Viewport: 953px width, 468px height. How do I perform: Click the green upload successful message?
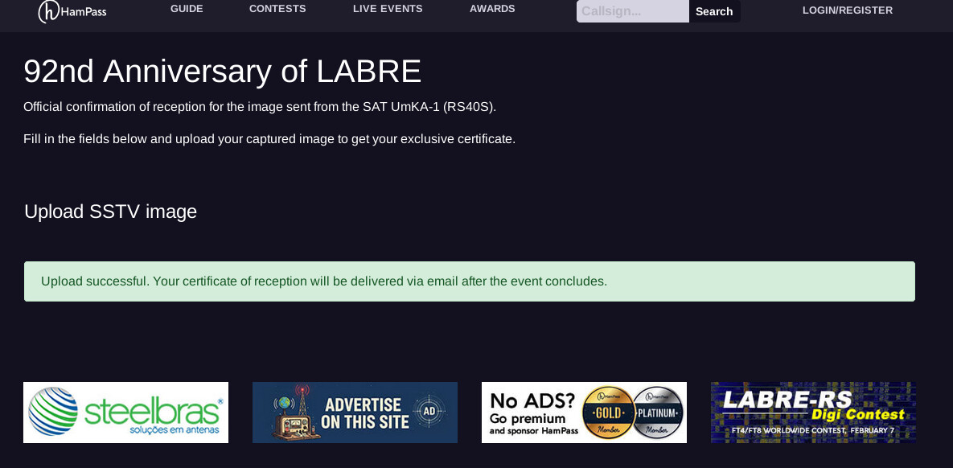coord(469,281)
